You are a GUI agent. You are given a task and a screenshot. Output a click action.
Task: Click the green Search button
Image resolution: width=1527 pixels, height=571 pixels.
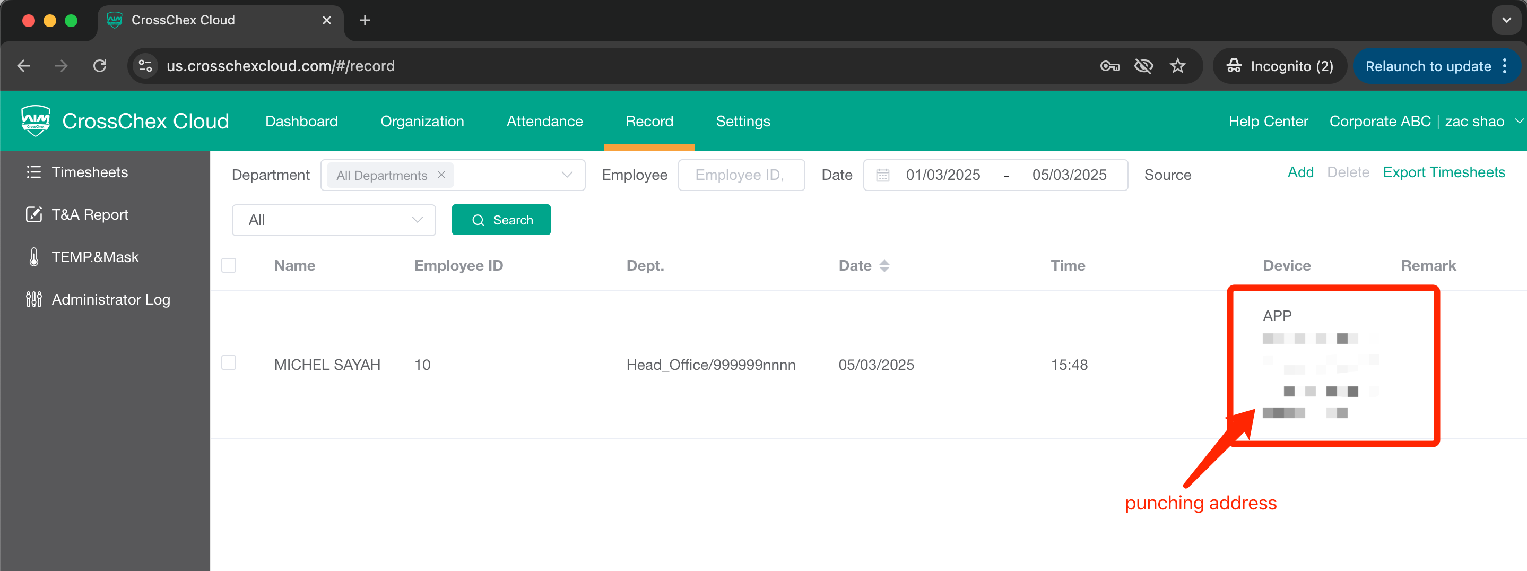pyautogui.click(x=501, y=220)
